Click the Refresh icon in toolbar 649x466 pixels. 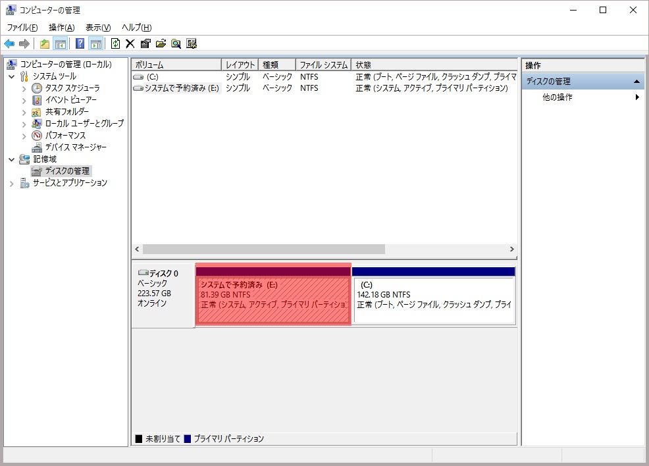[115, 43]
